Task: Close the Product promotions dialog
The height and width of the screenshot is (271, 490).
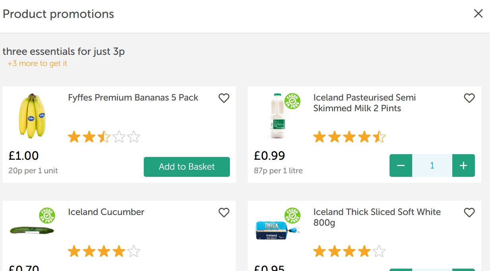Action: 478,14
